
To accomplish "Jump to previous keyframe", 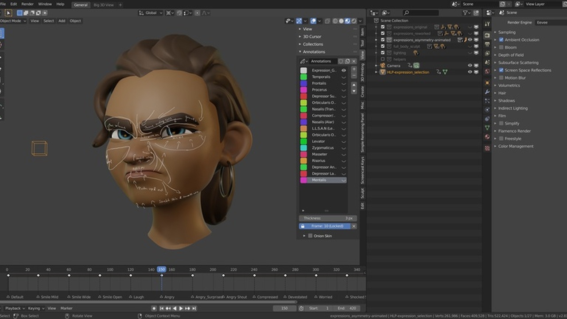I will point(168,308).
